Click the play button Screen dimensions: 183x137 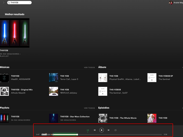[x=101, y=130]
